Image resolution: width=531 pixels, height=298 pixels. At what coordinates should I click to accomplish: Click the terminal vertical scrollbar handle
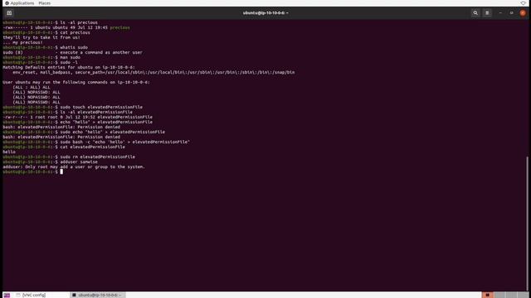click(x=528, y=223)
